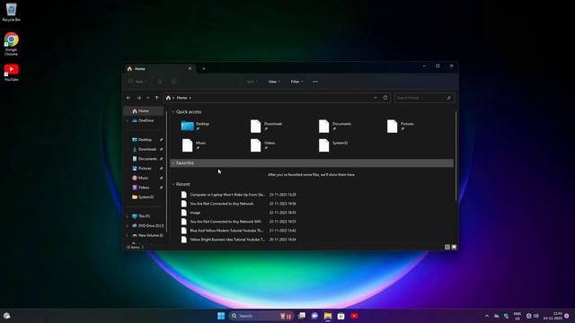
Task: Collapse the Recent section
Action: tap(173, 184)
